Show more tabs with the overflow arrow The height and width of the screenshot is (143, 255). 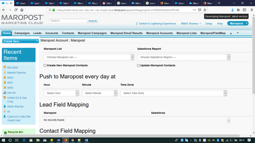click(238, 33)
